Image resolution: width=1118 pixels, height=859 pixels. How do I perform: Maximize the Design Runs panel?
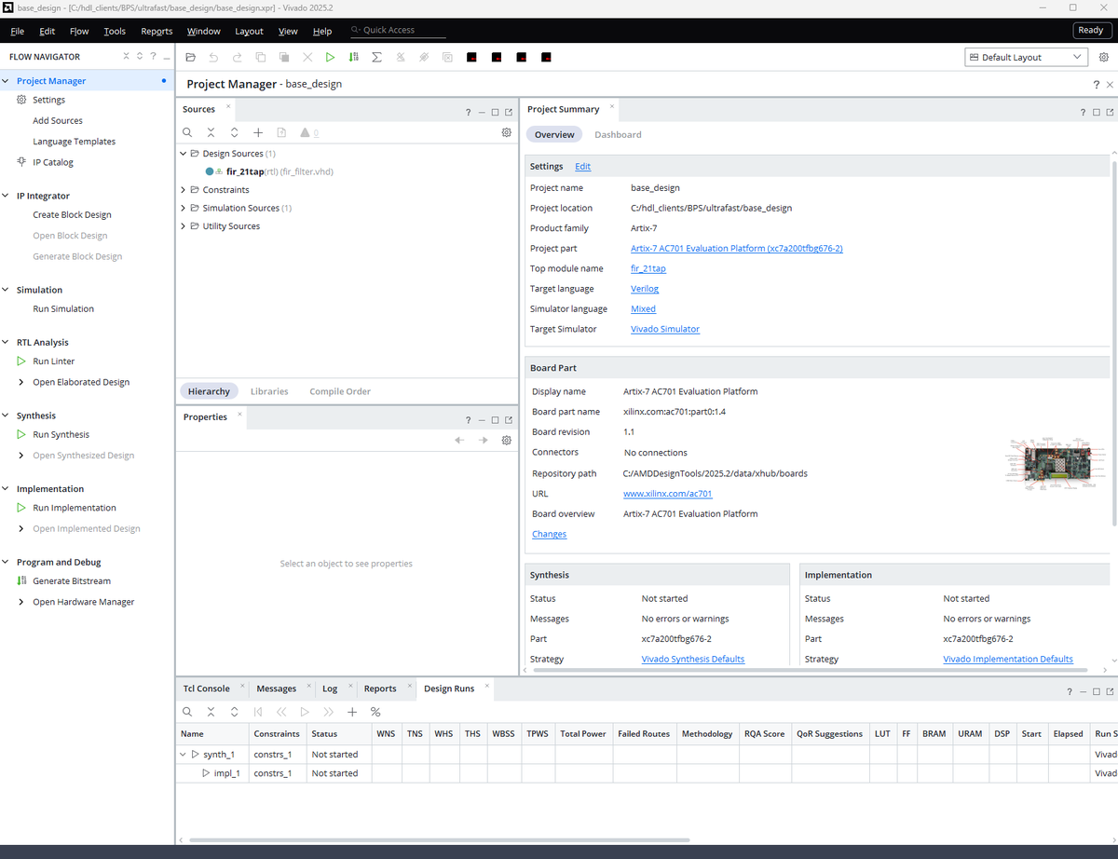(1096, 691)
